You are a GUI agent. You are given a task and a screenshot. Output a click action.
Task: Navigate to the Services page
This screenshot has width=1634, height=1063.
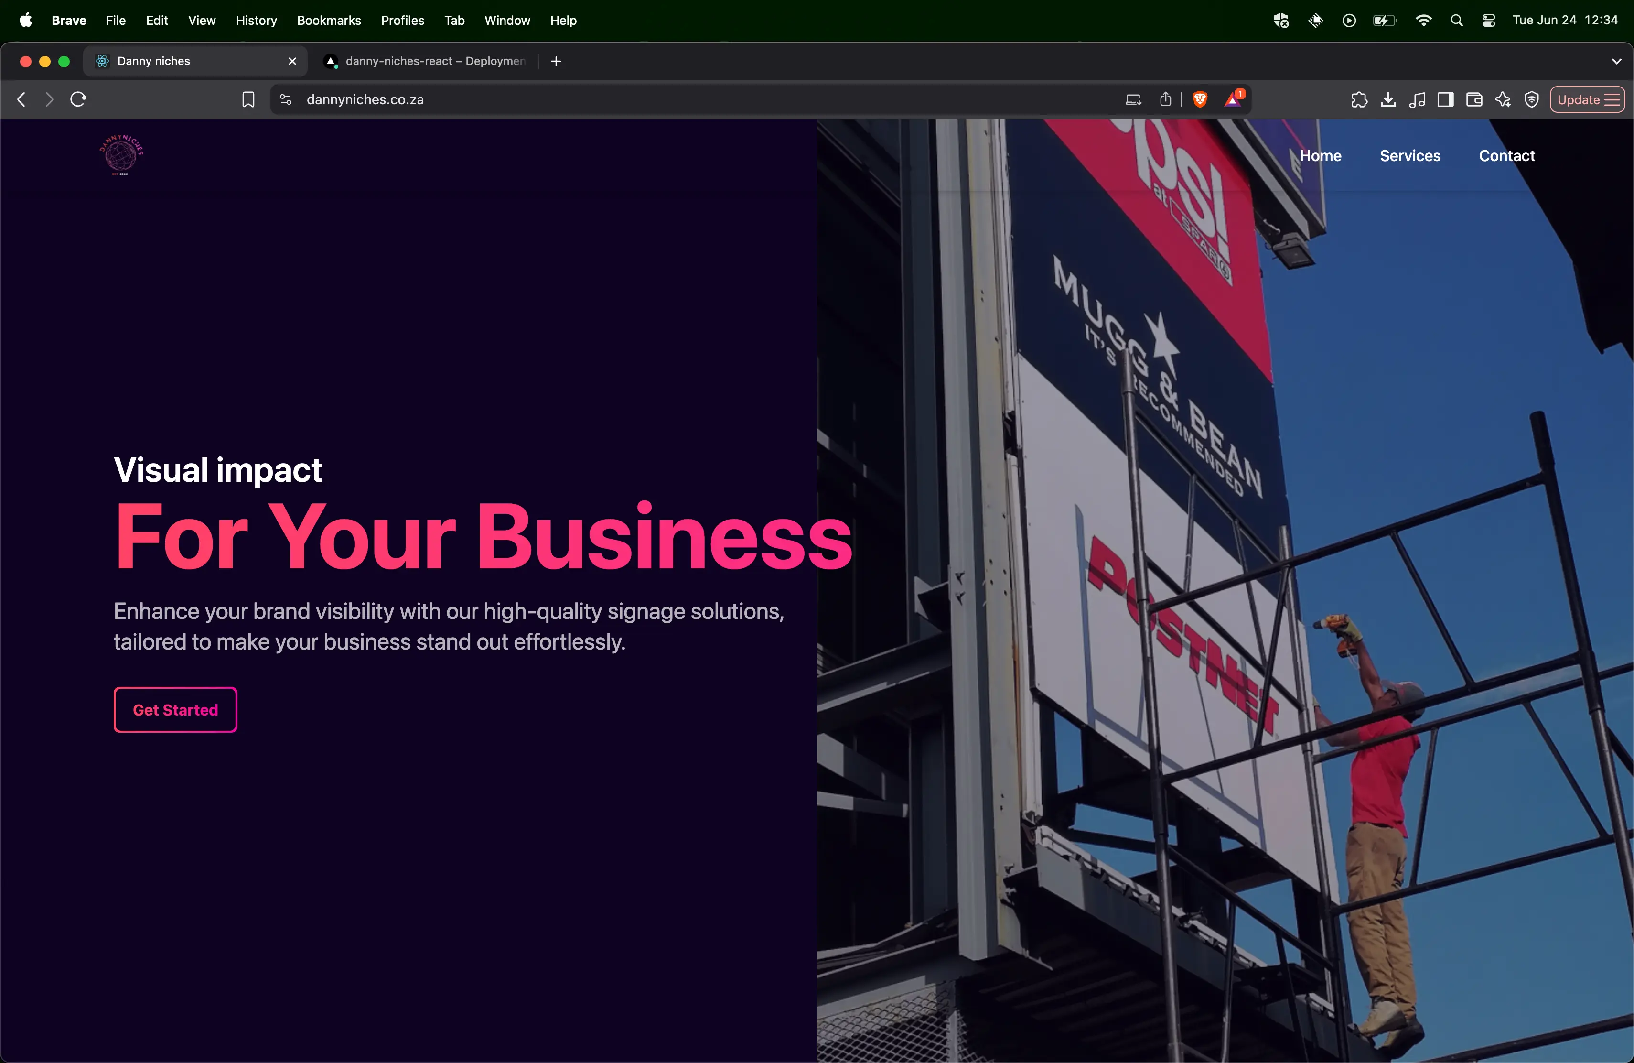1409,155
